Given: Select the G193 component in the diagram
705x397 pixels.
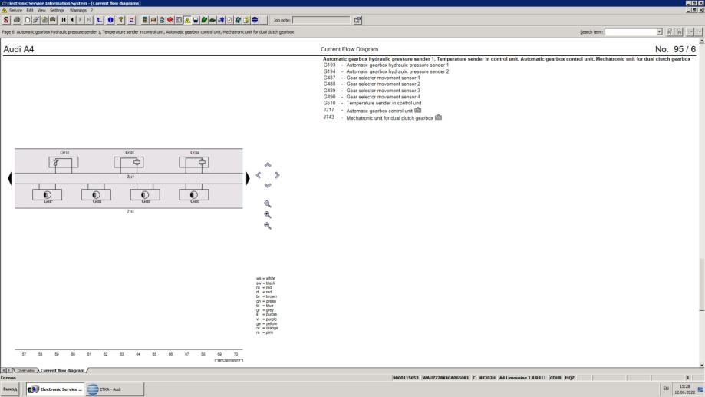Looking at the screenshot, I should (129, 162).
